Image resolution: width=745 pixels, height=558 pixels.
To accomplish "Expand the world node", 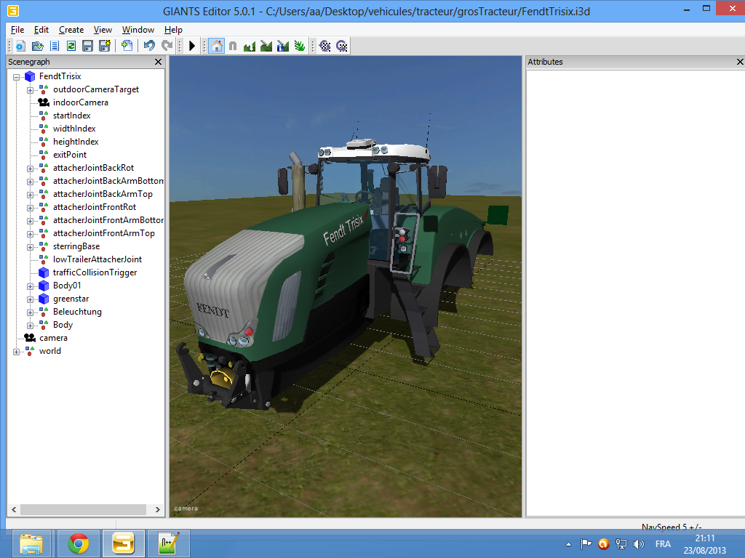I will point(16,352).
